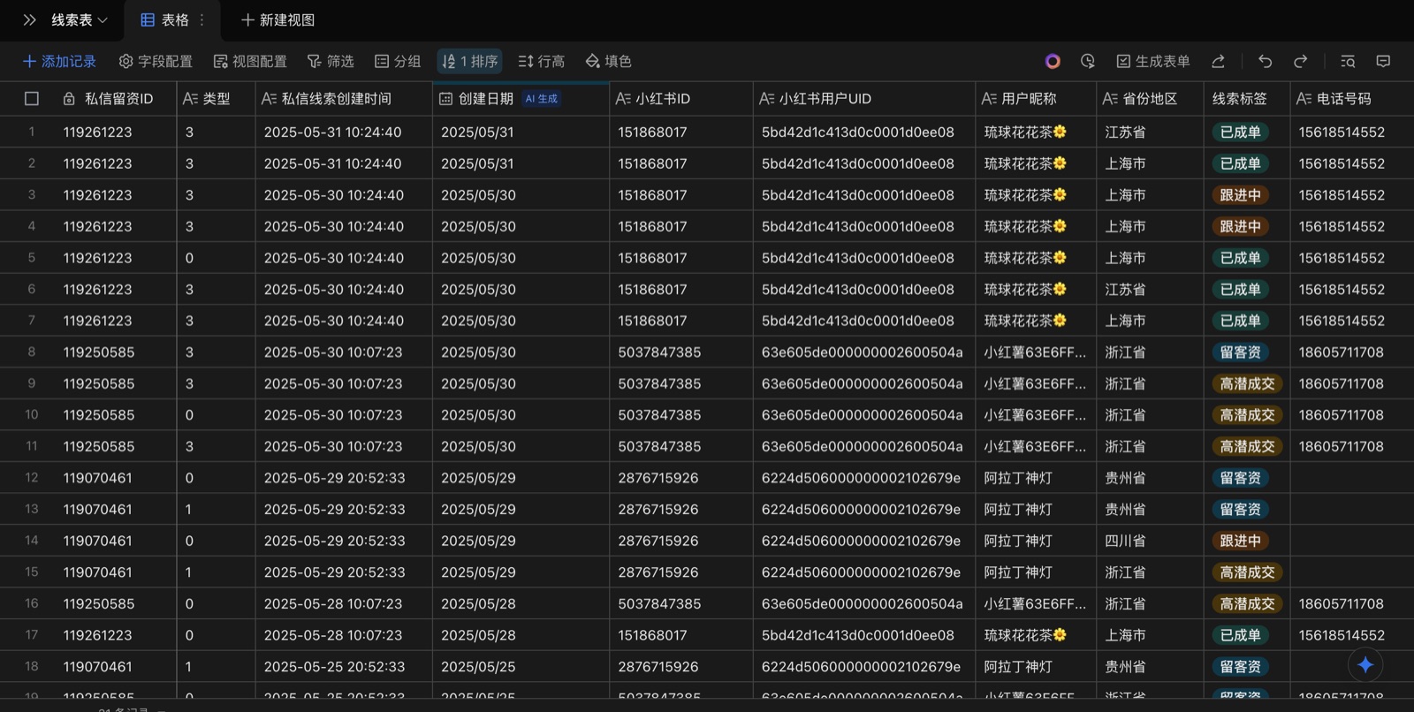Click the 跟进中 tag in row 3
Screen dimensions: 1414x712
click(1240, 195)
